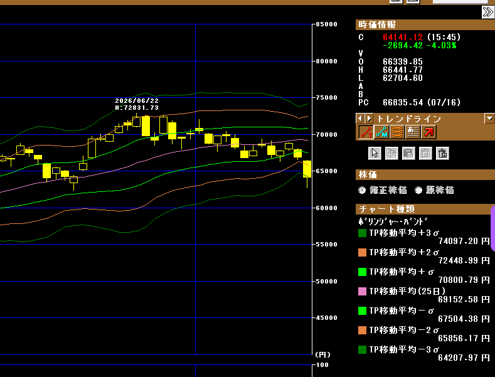Click the 74097.20 円 value
The height and width of the screenshot is (377, 495).
tap(464, 242)
